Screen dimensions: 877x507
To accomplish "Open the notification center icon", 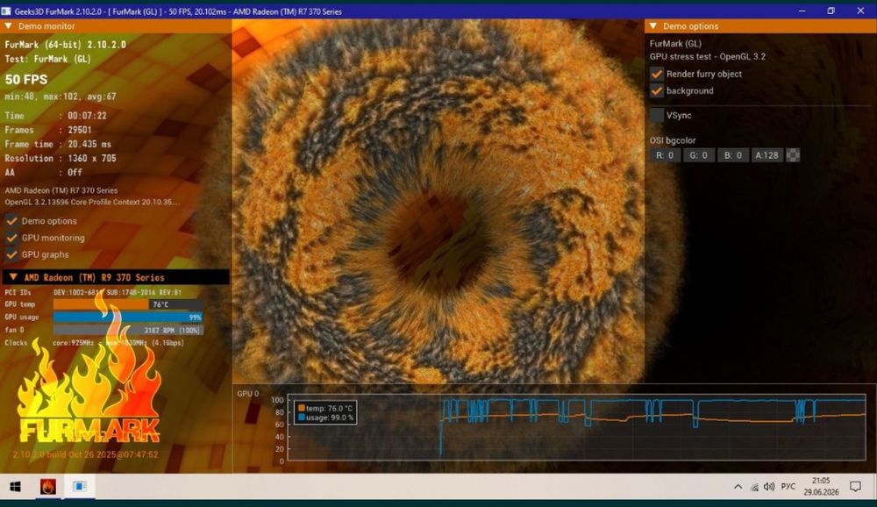I will [x=855, y=486].
